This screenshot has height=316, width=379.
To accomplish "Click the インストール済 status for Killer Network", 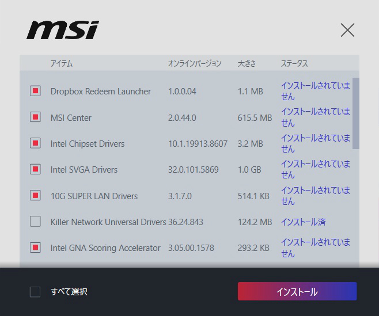I will click(x=303, y=222).
